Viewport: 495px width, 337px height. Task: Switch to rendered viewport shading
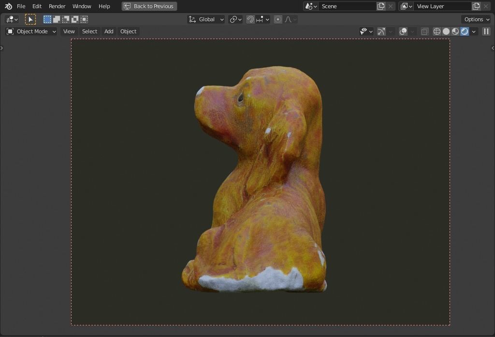465,31
